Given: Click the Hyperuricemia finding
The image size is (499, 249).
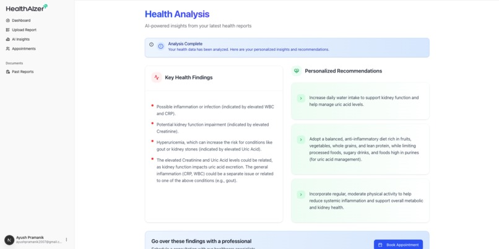Looking at the screenshot, I should [214, 146].
